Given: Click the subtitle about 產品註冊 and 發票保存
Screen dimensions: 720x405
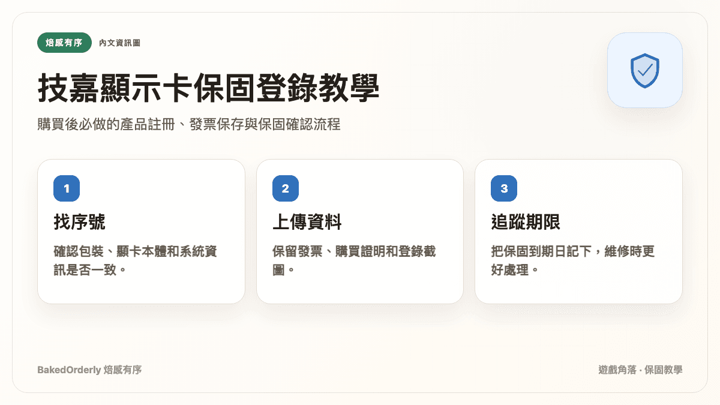Looking at the screenshot, I should [x=189, y=125].
